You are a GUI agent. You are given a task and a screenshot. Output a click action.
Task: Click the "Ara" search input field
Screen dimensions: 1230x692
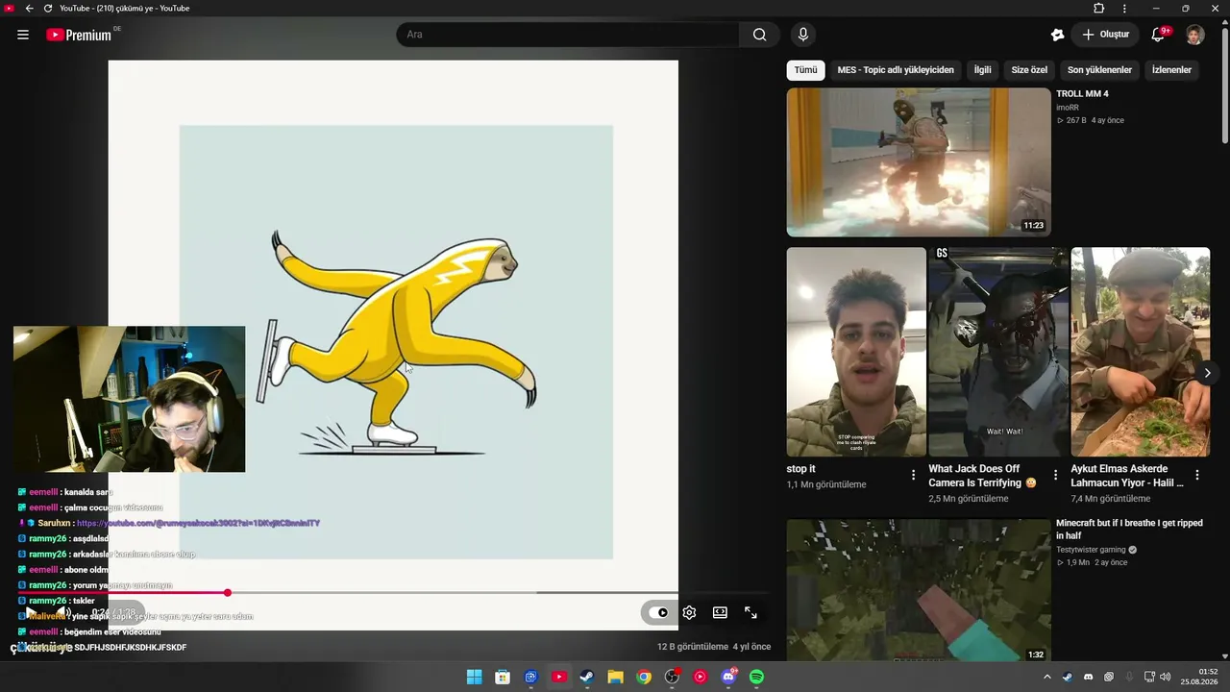(x=568, y=35)
